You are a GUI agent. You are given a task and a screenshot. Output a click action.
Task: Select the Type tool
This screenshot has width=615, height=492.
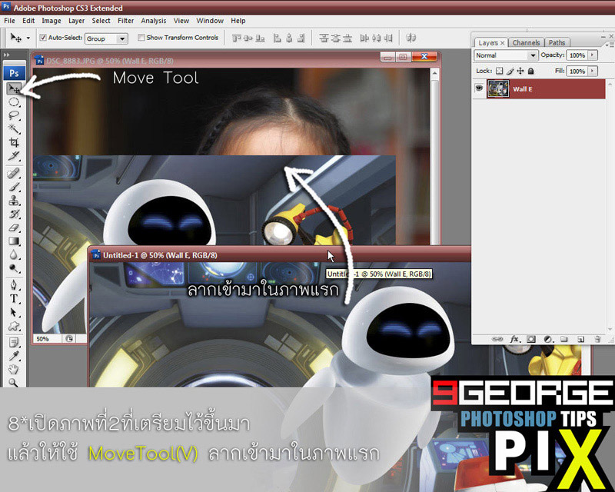(x=14, y=298)
